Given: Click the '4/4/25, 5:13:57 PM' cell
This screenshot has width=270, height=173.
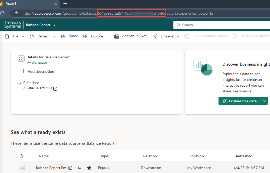Looking at the screenshot, I should click(249, 168).
